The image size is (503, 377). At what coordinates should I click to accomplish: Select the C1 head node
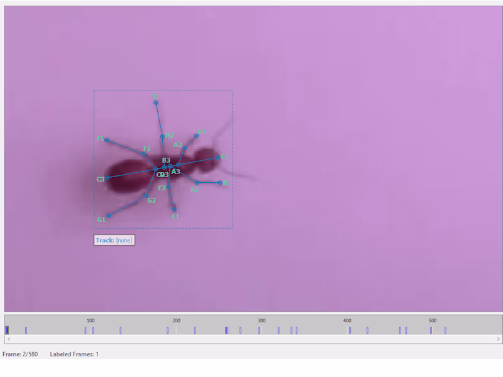coord(218,157)
